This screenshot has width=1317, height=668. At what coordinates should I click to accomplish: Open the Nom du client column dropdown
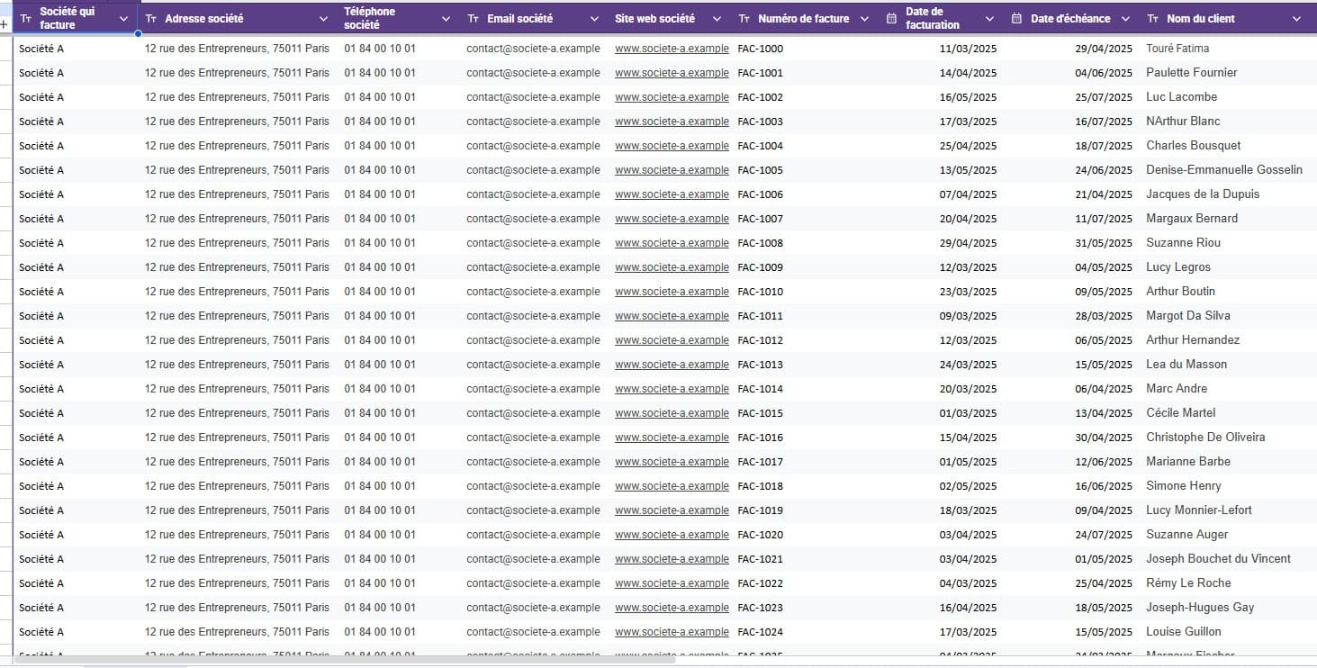pos(1297,19)
